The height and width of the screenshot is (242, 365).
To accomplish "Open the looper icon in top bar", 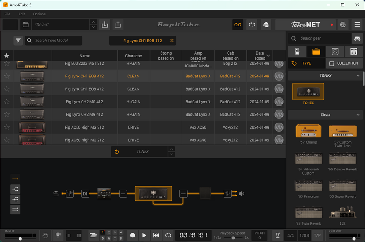I will click(x=252, y=25).
